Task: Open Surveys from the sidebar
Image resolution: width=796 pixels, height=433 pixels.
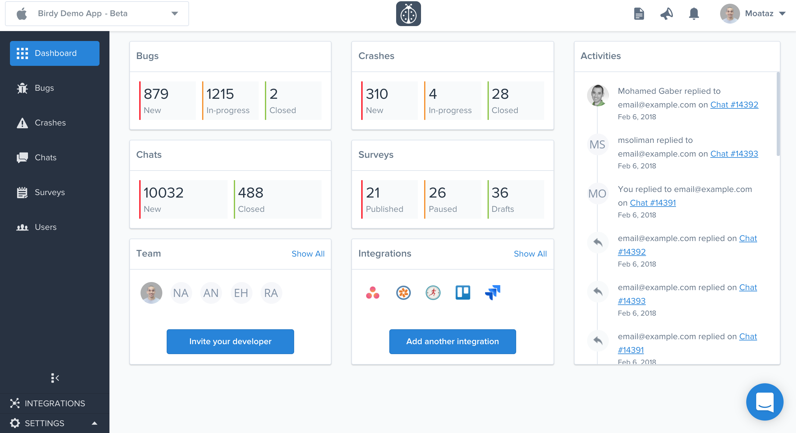Action: tap(50, 192)
